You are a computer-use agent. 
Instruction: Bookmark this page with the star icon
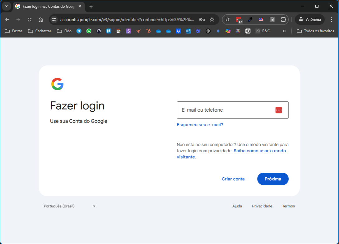point(212,20)
